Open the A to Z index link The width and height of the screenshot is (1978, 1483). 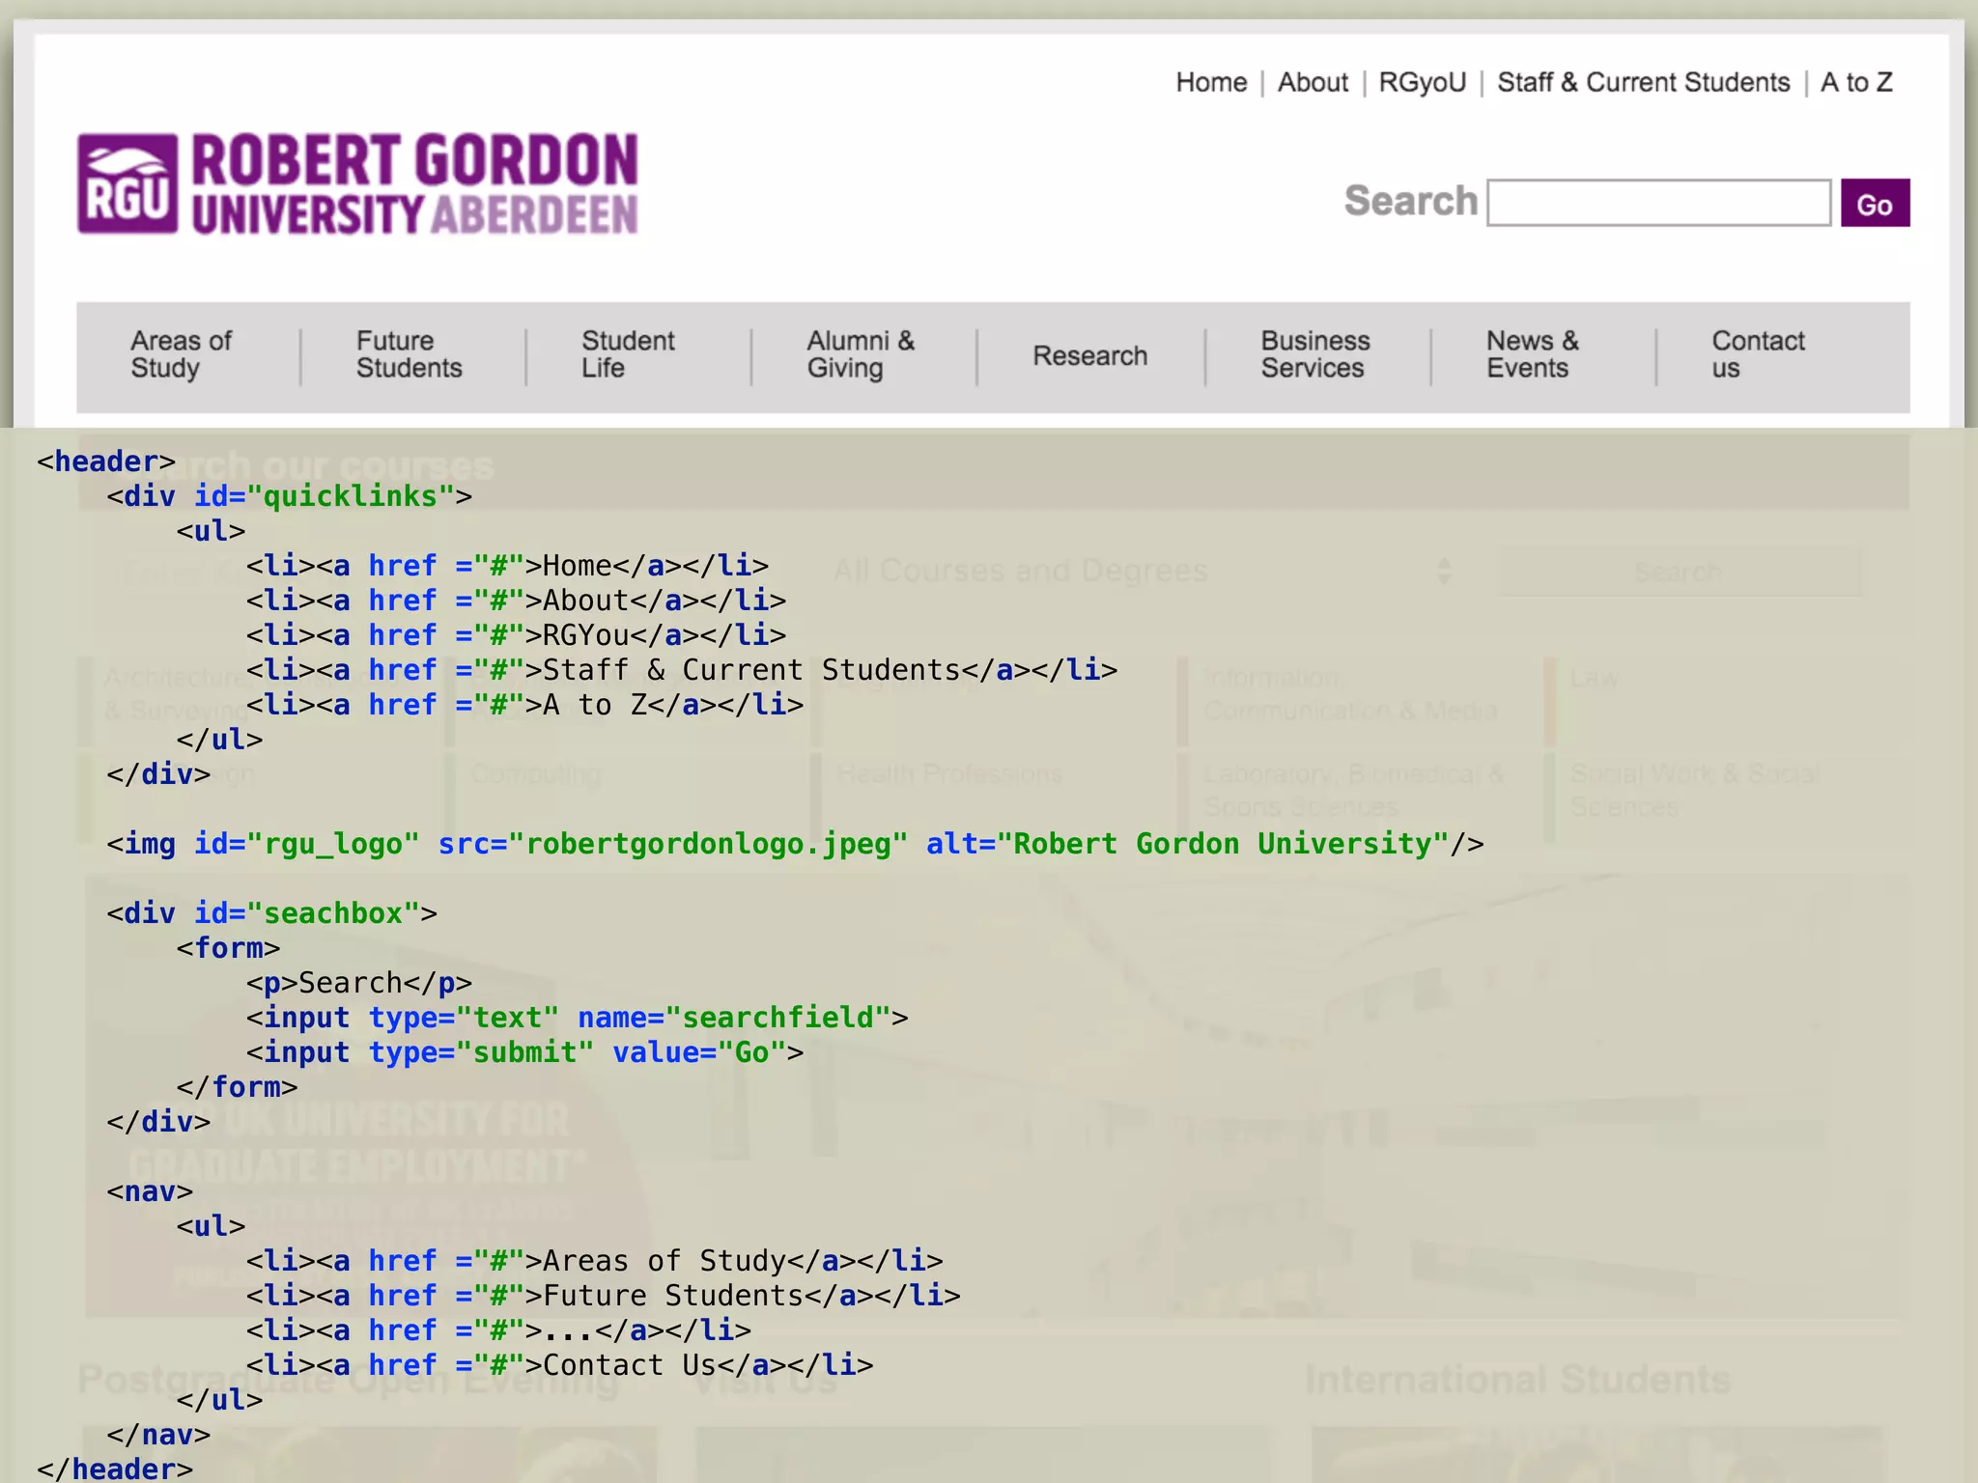point(1855,83)
